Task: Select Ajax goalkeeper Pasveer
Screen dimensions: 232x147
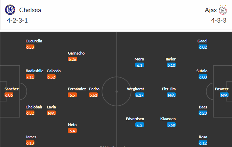Action: point(222,89)
